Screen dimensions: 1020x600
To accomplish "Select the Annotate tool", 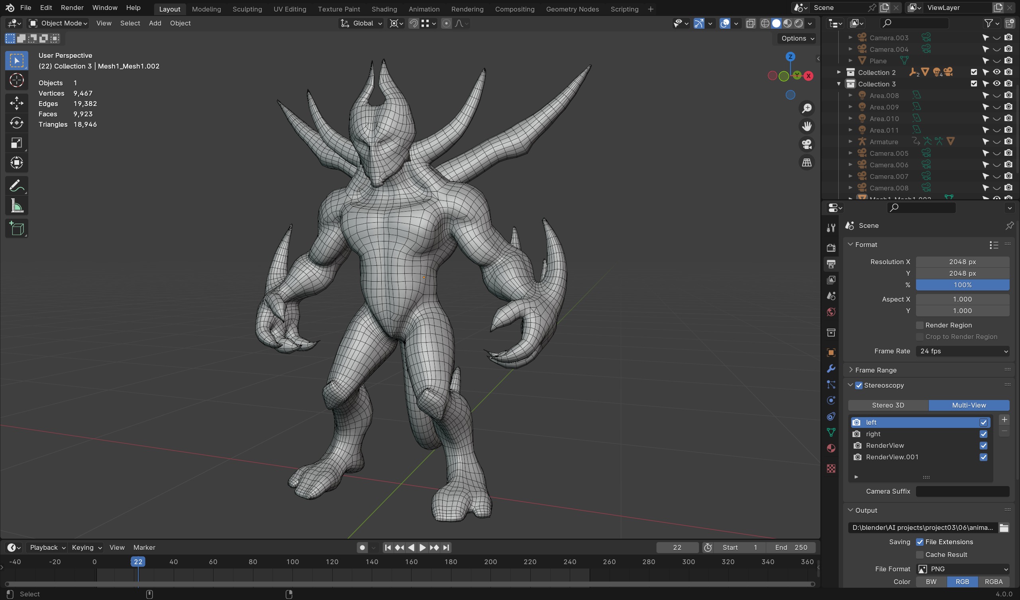I will (17, 186).
